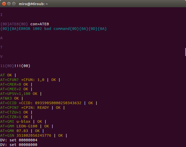Click the IMEI 351802056245776
Viewport: 186px width, 147px height.
34,135
